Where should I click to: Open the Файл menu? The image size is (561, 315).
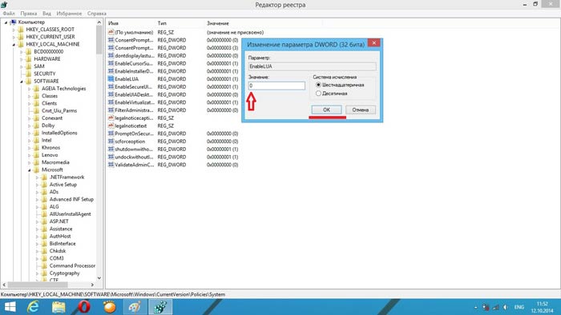click(9, 14)
